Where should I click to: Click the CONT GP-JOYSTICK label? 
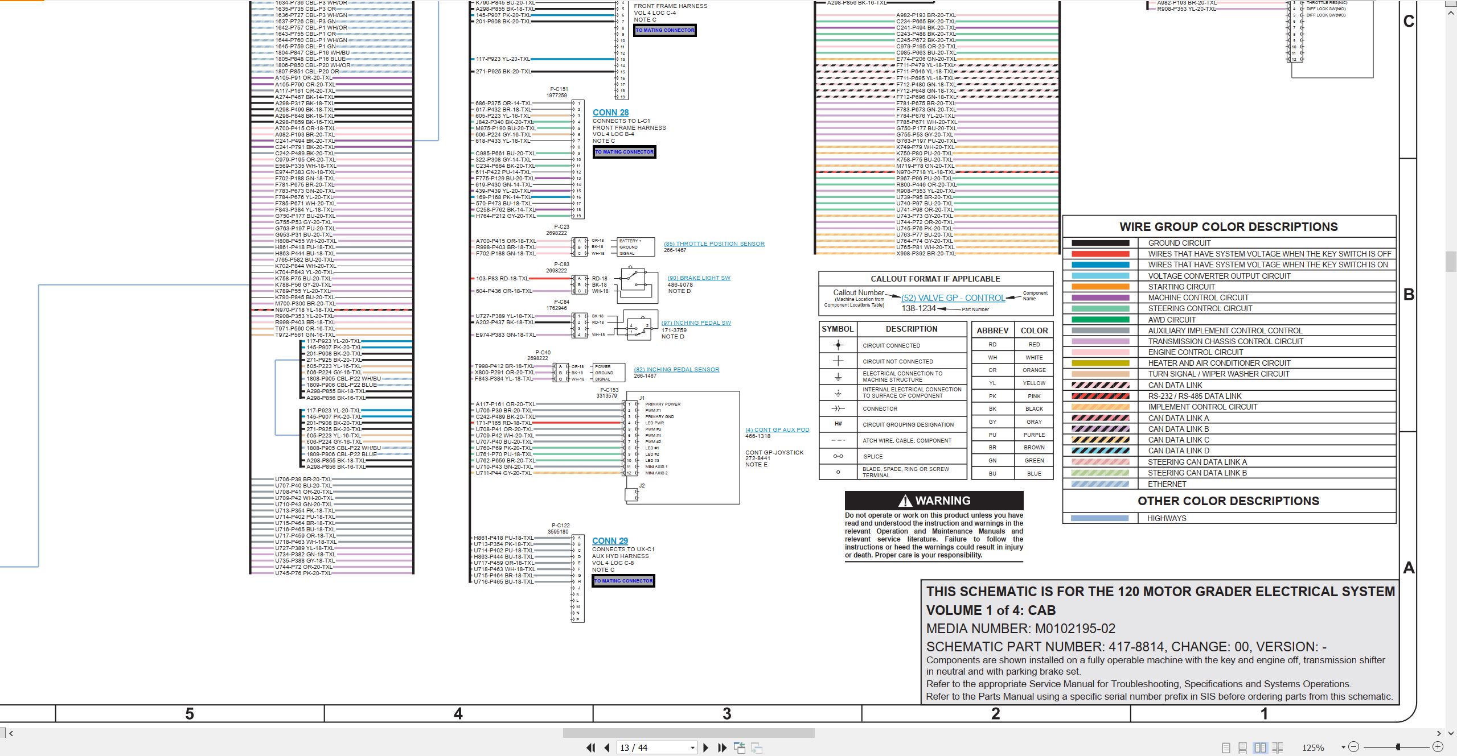(774, 453)
